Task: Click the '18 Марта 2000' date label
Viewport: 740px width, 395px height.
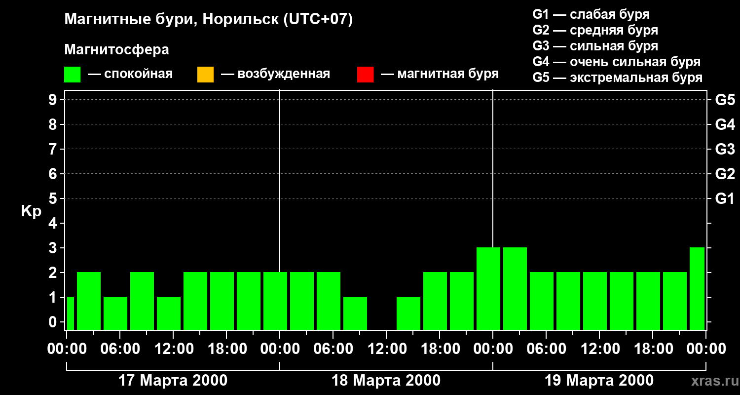Action: click(x=386, y=381)
